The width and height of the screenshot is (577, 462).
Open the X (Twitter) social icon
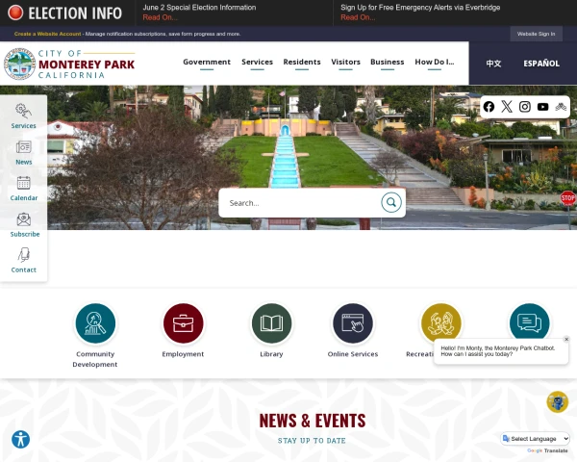pos(507,107)
